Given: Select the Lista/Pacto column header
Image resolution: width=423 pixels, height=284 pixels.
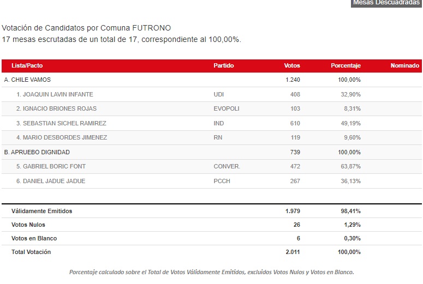Looking at the screenshot, I should click(x=27, y=65).
